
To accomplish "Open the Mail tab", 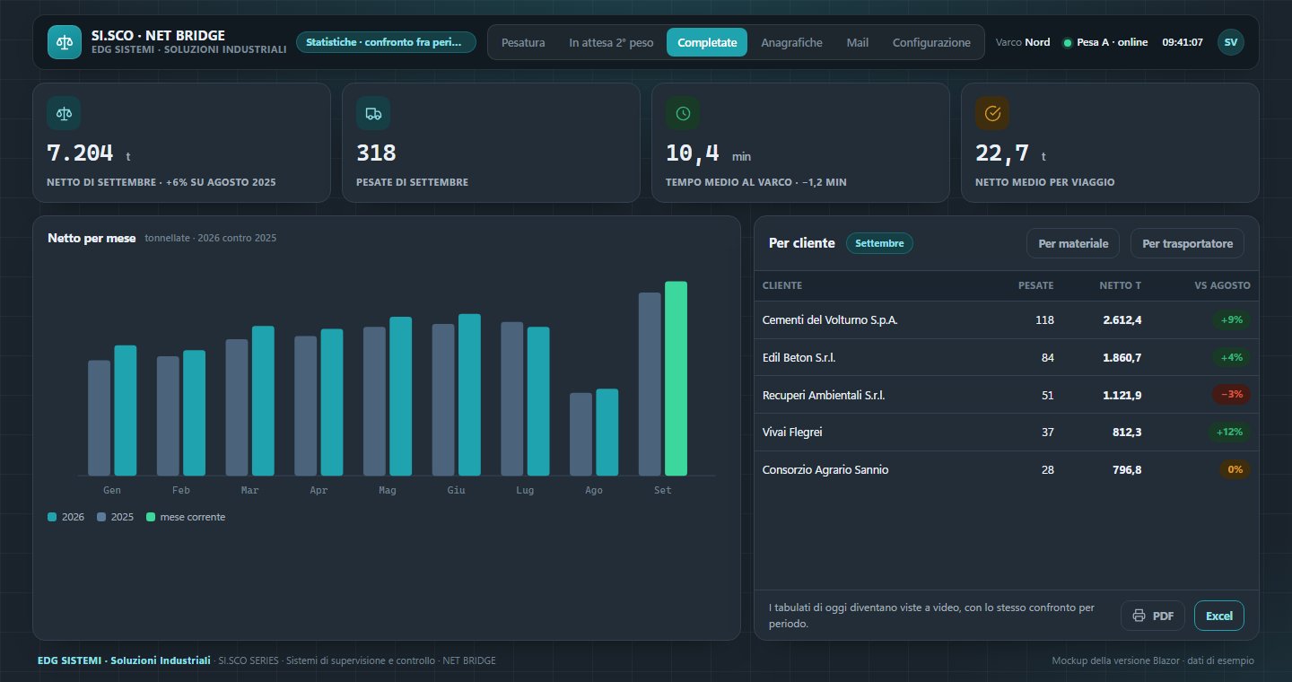I will coord(858,42).
